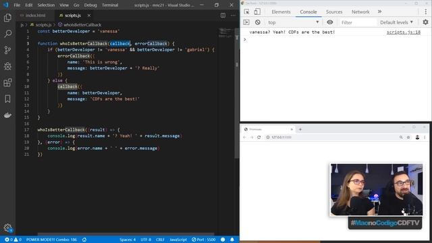
Task: Create a live expression with eye icon
Action: [330, 22]
